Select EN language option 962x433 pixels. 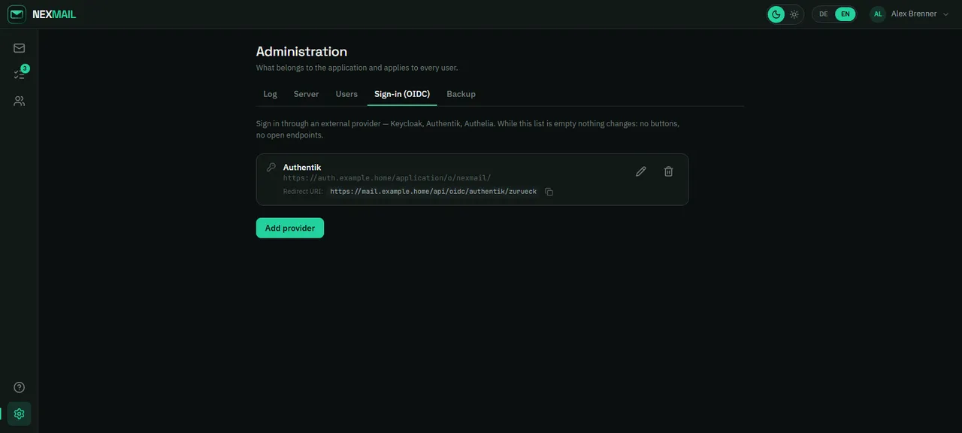click(x=846, y=14)
